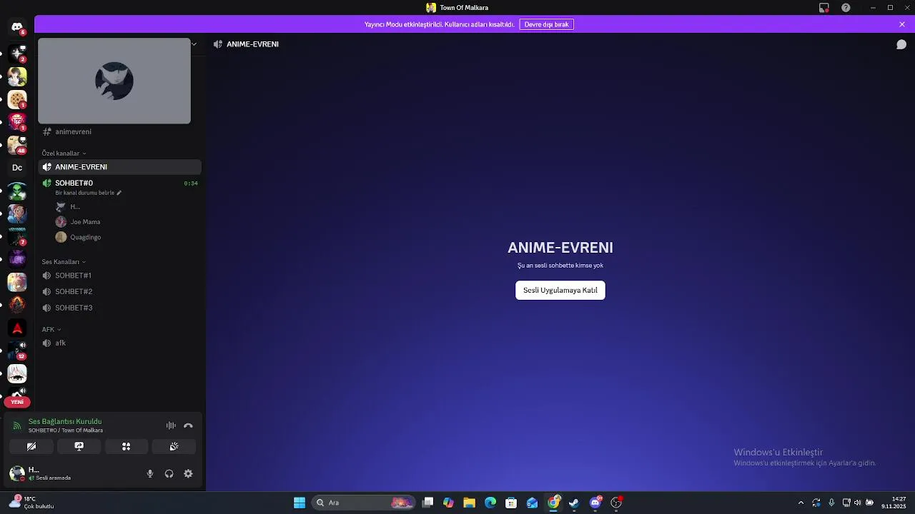The height and width of the screenshot is (514, 915).
Task: Open help question mark icon
Action: click(846, 8)
